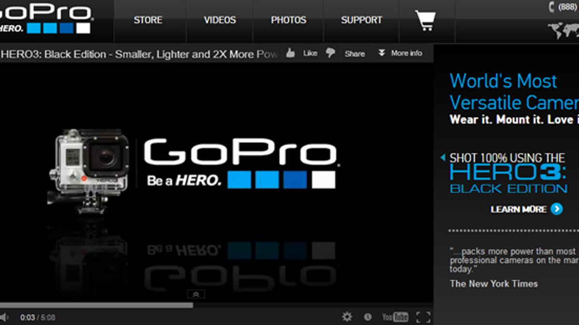
Task: Click left arrow beside Shot 100% text
Action: point(443,157)
